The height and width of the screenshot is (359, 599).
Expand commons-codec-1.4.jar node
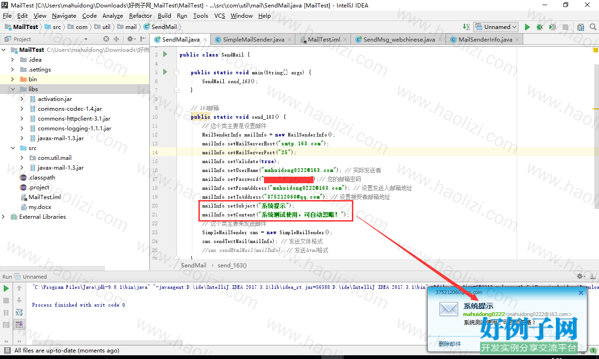click(x=22, y=108)
